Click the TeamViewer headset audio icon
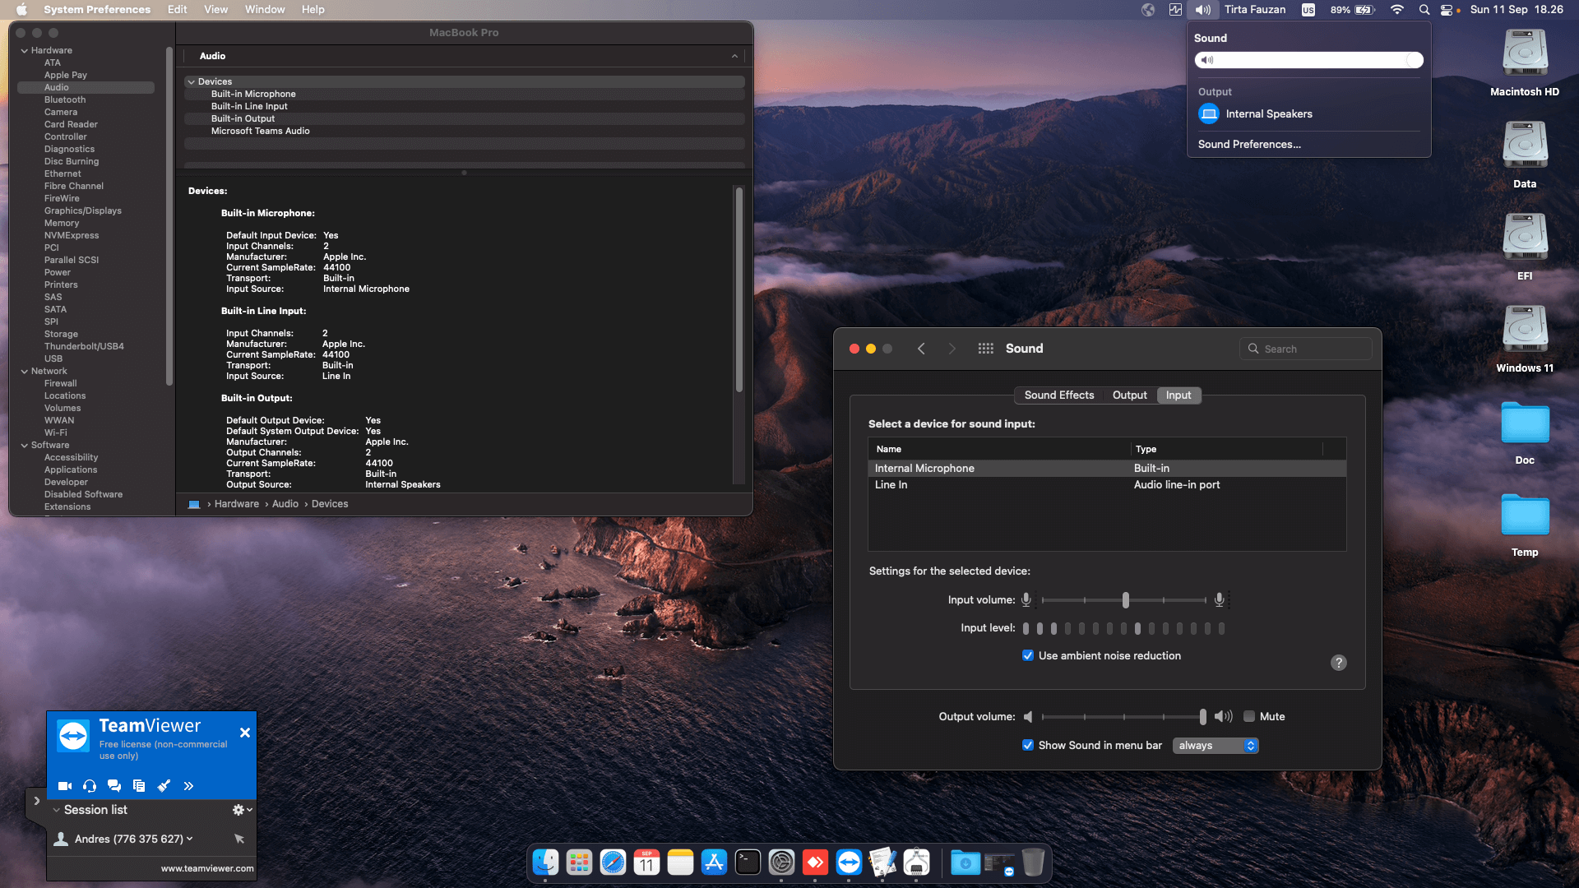Viewport: 1579px width, 888px height. (90, 786)
